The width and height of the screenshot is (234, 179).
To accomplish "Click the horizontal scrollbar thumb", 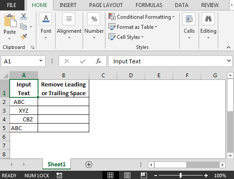I will click(x=171, y=165).
